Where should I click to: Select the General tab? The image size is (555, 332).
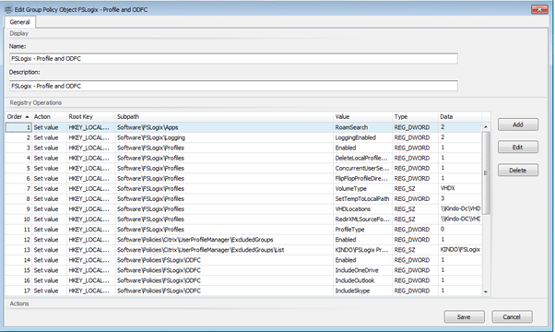click(x=20, y=22)
